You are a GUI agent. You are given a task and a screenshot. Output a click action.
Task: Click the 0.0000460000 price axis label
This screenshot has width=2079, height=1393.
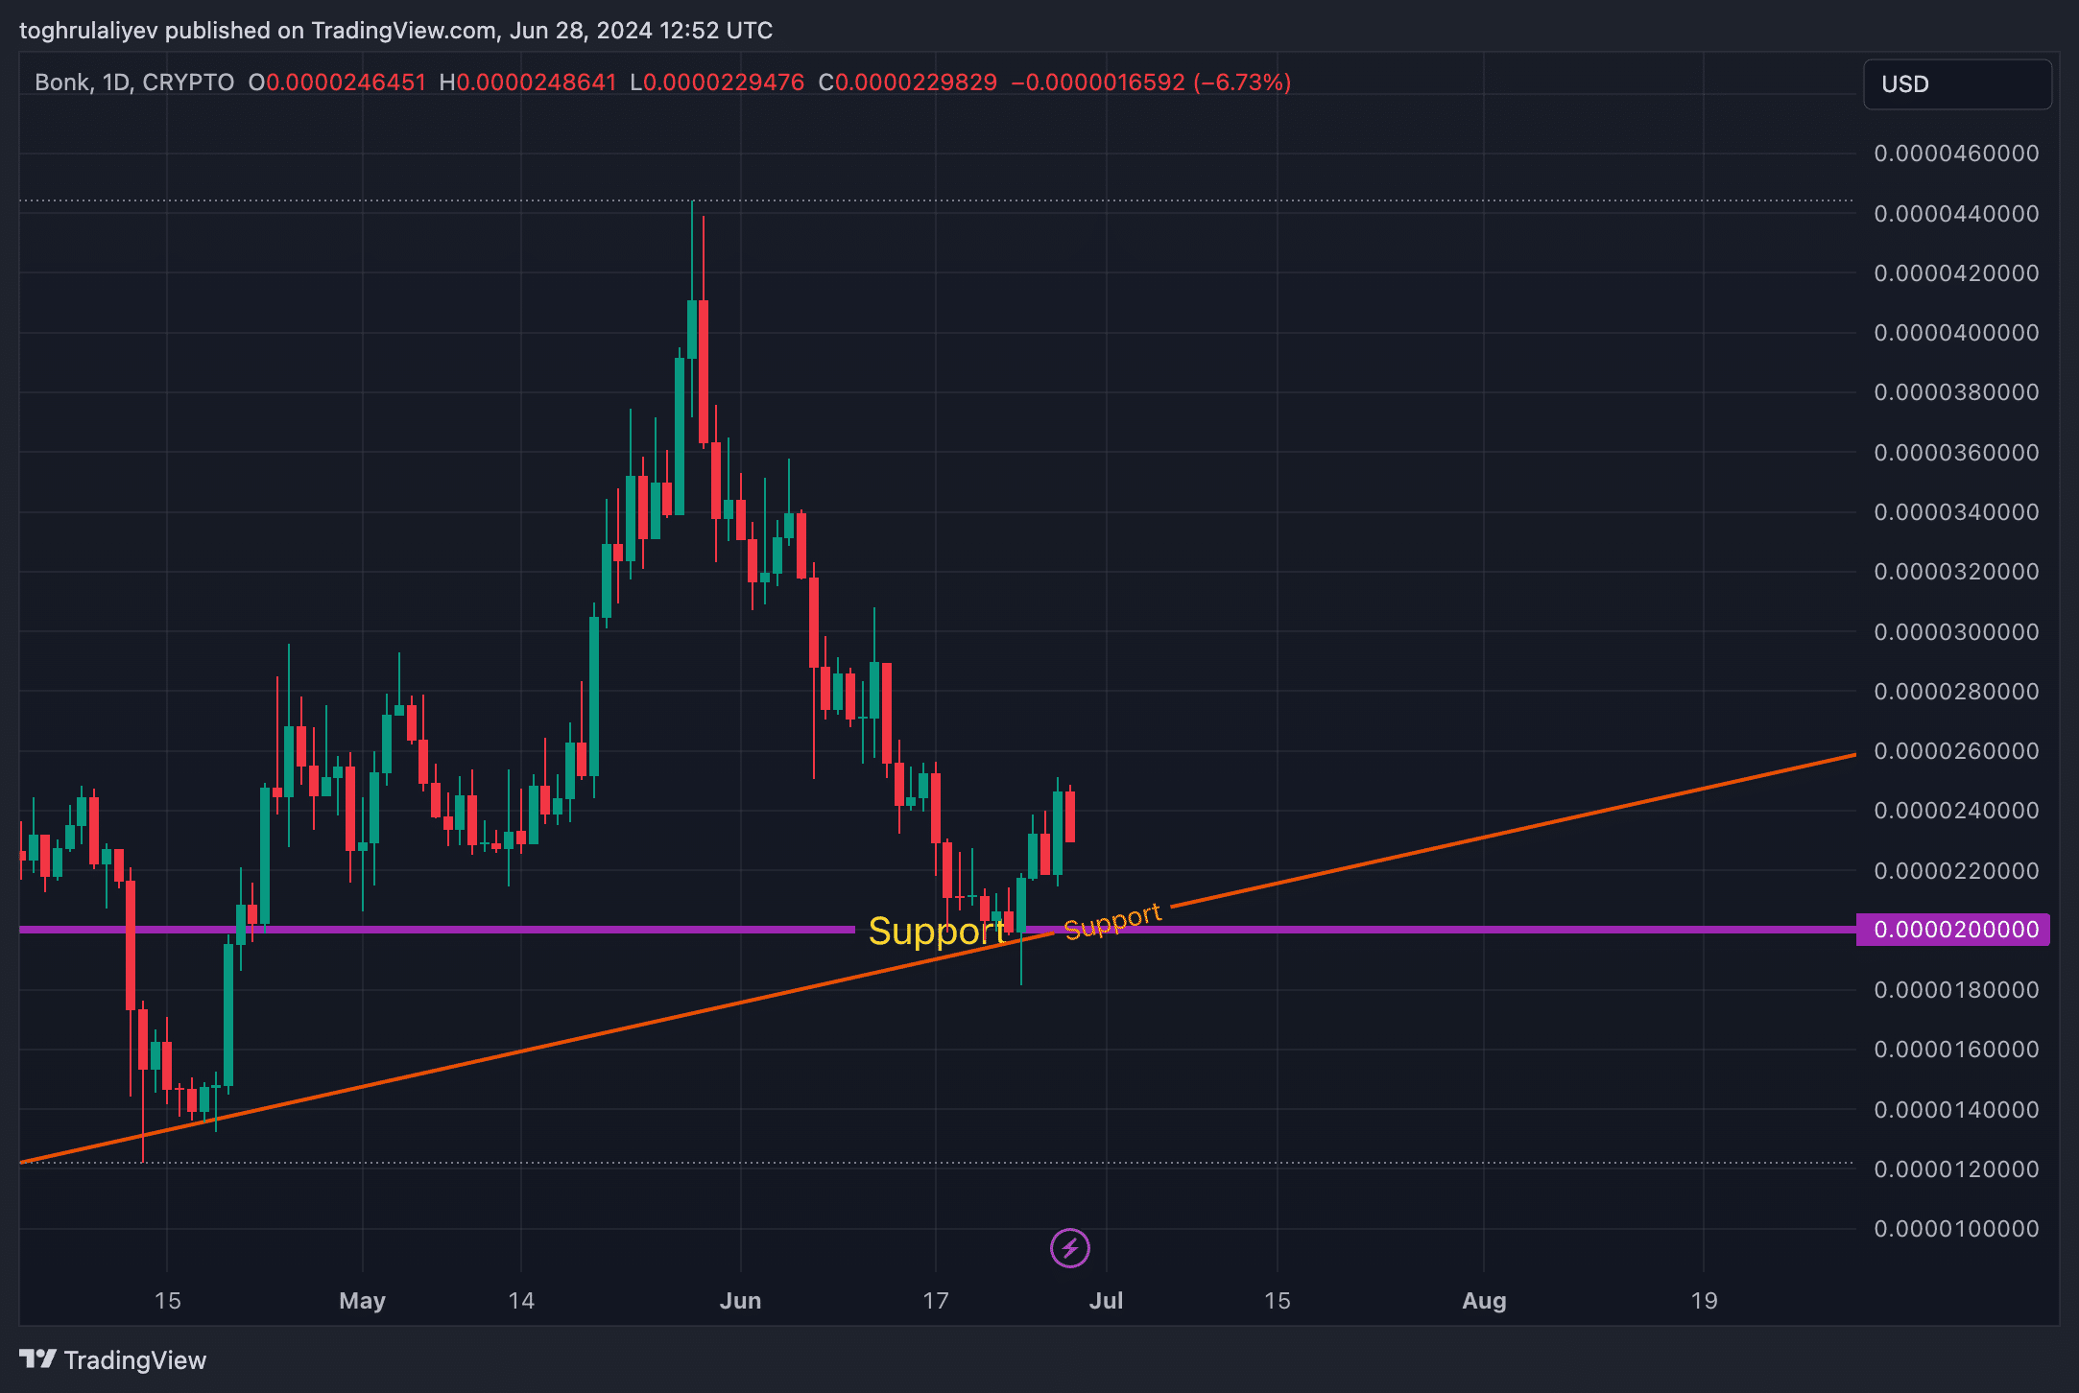coord(1956,153)
